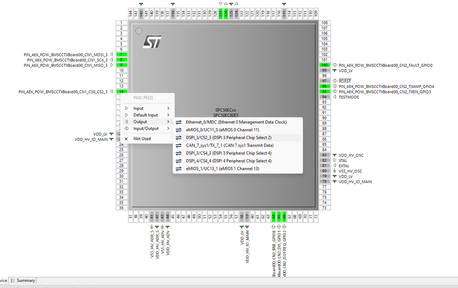458x288 pixels.
Task: Select pin 80 VSS_HV_OSC
Action: coord(325,171)
